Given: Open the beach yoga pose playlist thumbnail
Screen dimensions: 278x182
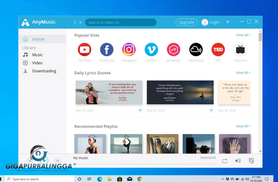Looking at the screenshot, I should pyautogui.click(x=126, y=144).
